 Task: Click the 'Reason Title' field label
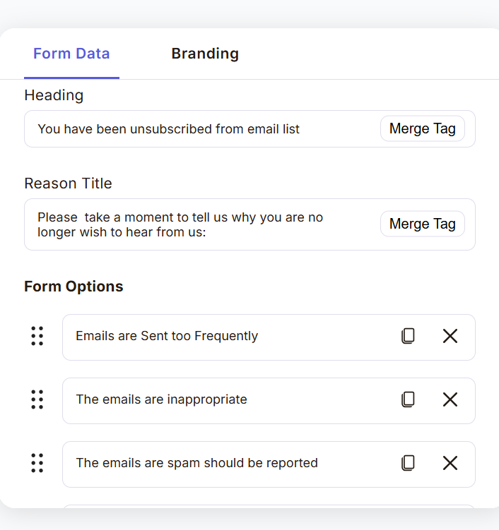click(68, 183)
